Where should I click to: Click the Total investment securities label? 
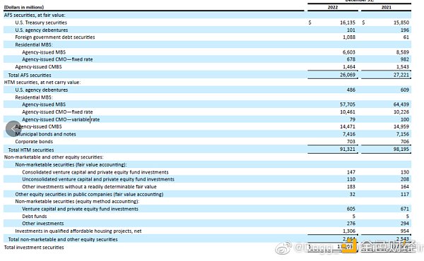click(x=34, y=247)
